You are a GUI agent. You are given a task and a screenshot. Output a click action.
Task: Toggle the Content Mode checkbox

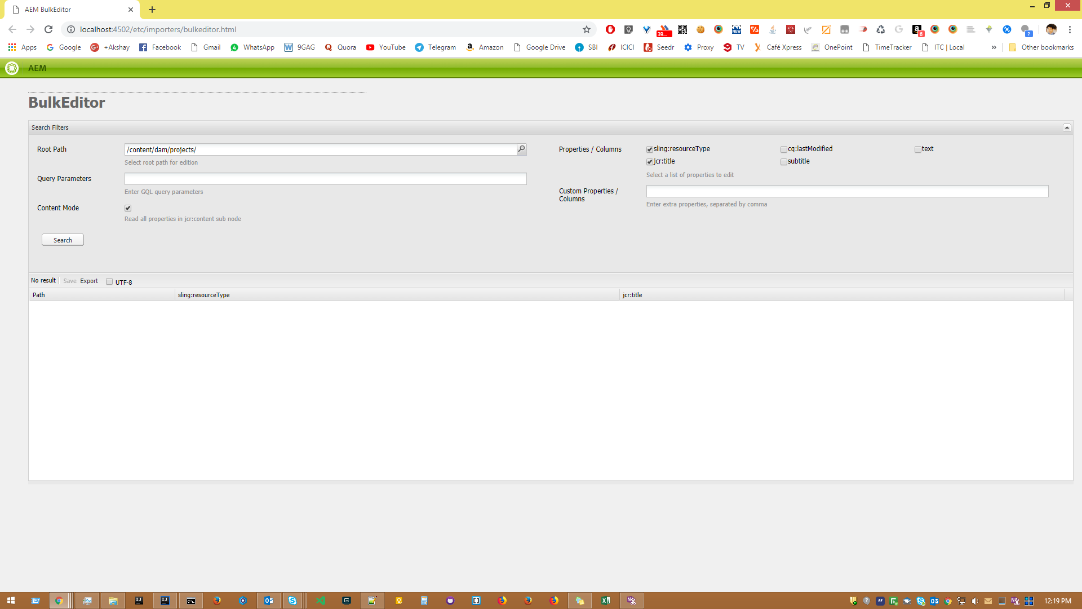128,208
